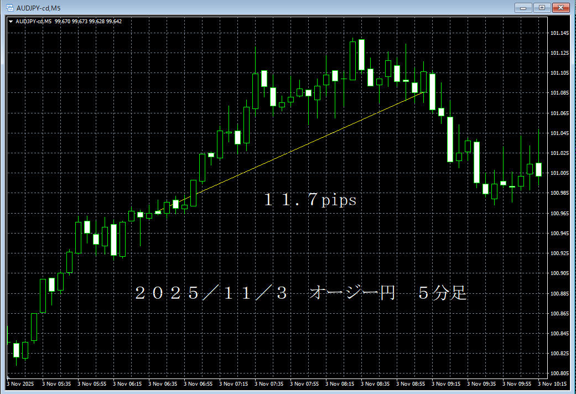The width and height of the screenshot is (576, 394).
Task: Click the '3 Nov 08:55' time axis label
Action: tap(411, 383)
